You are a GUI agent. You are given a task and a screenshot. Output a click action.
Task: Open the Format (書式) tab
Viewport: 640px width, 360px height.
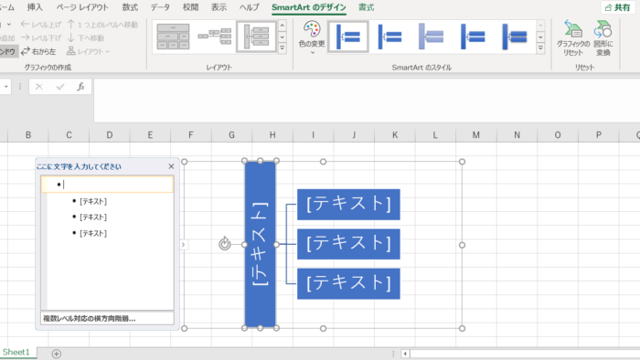pyautogui.click(x=366, y=7)
